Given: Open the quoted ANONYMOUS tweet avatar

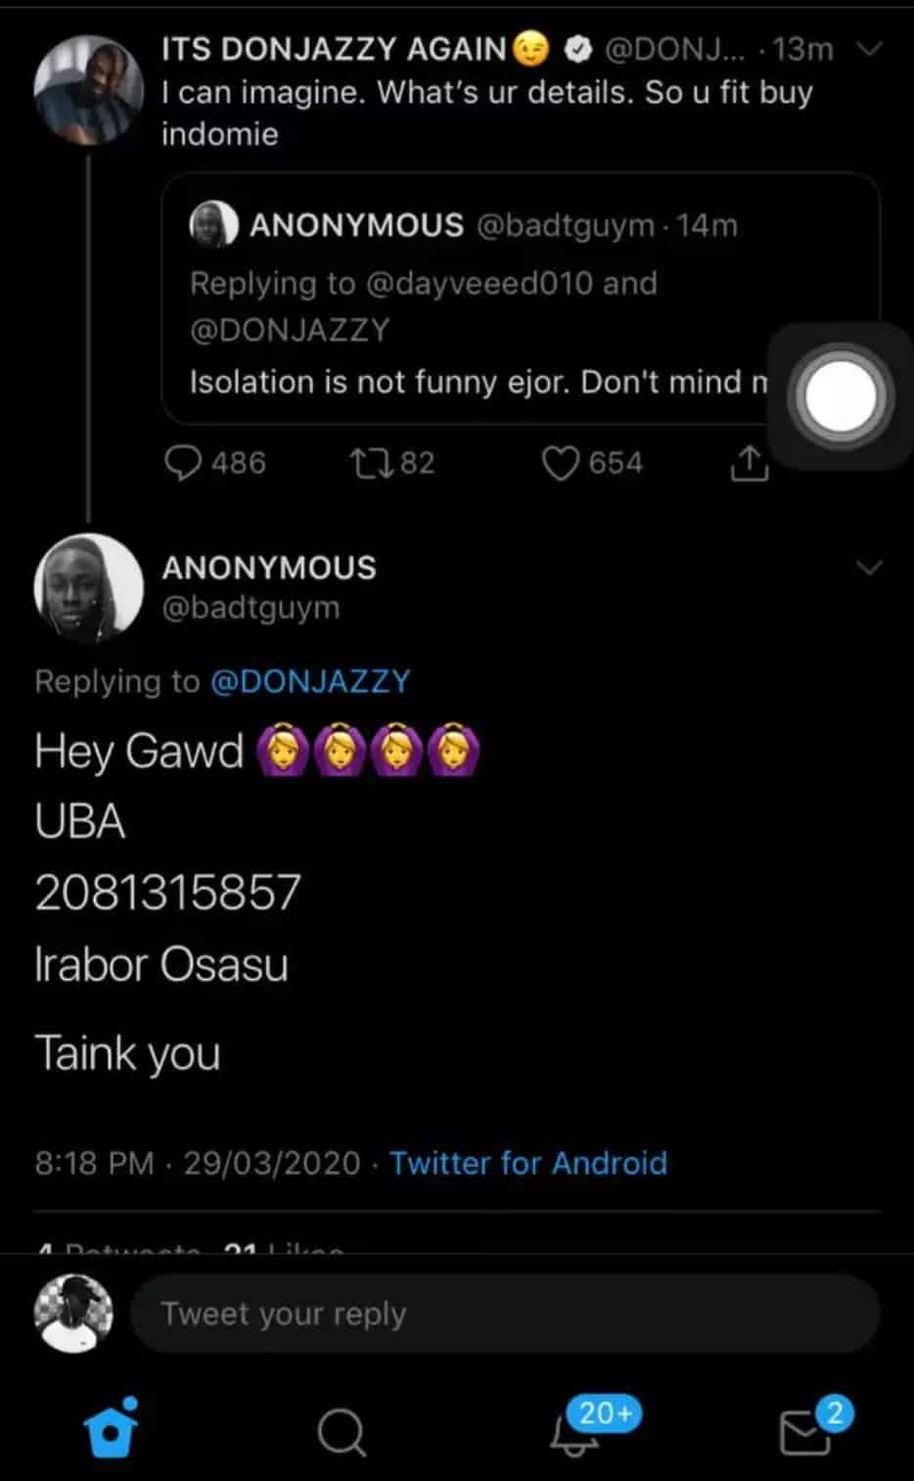Looking at the screenshot, I should click(x=213, y=225).
